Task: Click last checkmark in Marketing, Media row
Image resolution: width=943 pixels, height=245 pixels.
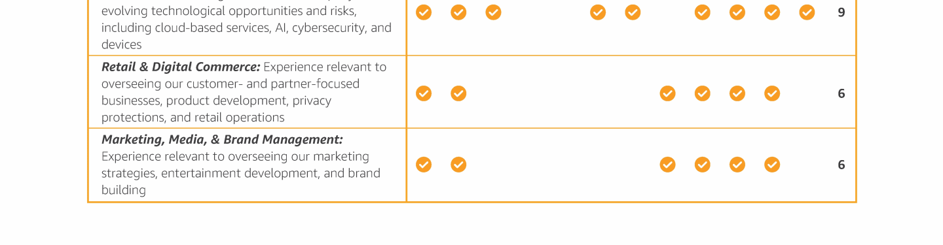Action: 772,165
